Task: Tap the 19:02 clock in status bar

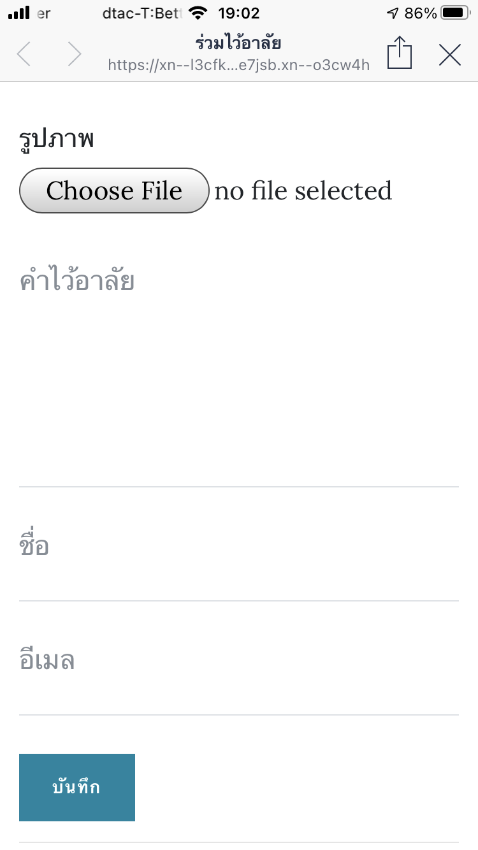Action: point(238,13)
